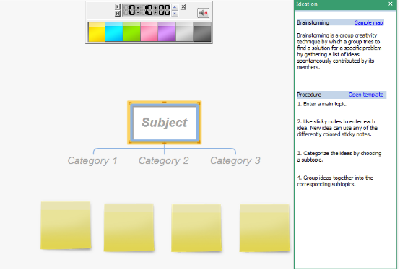This screenshot has height=270, width=400.
Task: Open the Sample map link
Action: point(369,22)
